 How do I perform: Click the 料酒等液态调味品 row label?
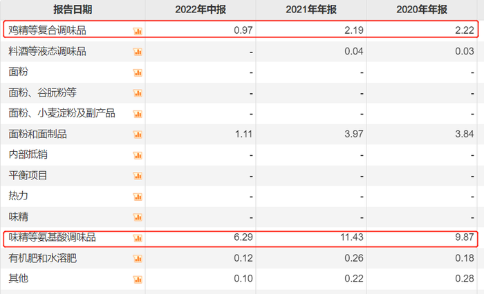pos(47,51)
